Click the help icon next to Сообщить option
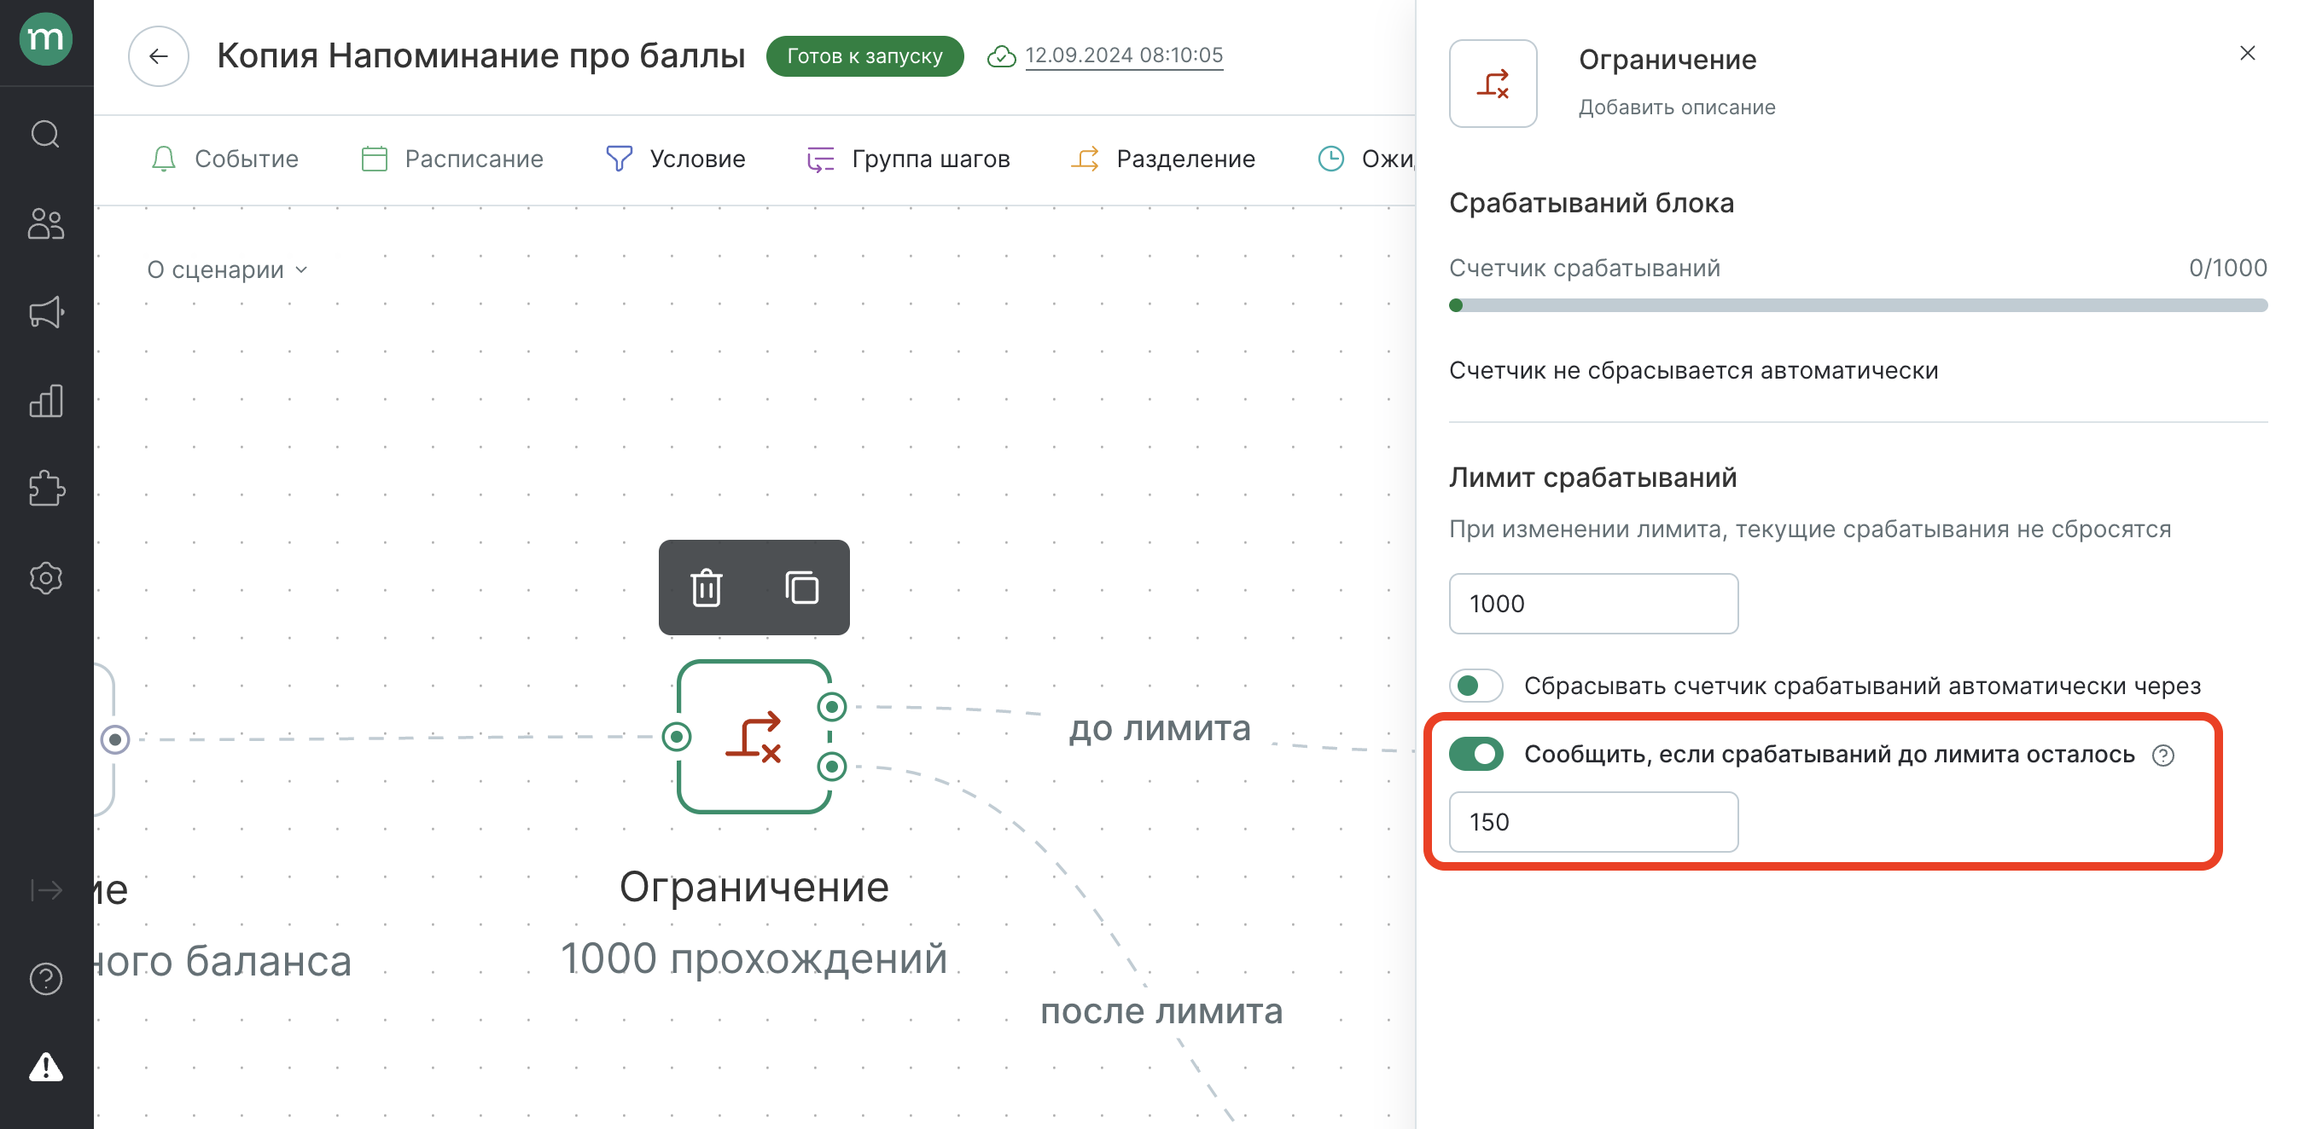The image size is (2299, 1129). click(2162, 756)
